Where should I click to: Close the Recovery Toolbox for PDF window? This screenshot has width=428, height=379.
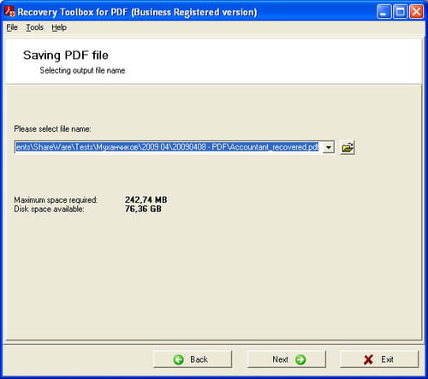point(416,12)
